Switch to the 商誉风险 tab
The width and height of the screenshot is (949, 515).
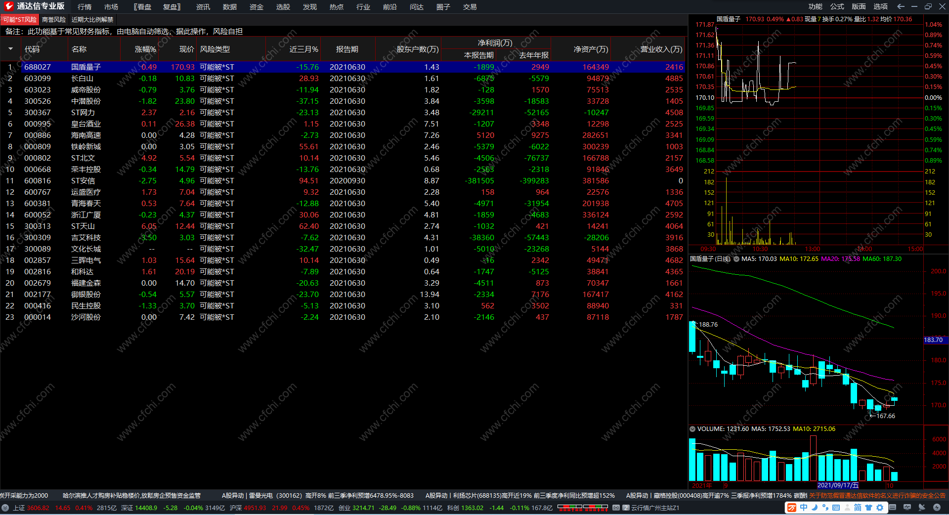(54, 20)
